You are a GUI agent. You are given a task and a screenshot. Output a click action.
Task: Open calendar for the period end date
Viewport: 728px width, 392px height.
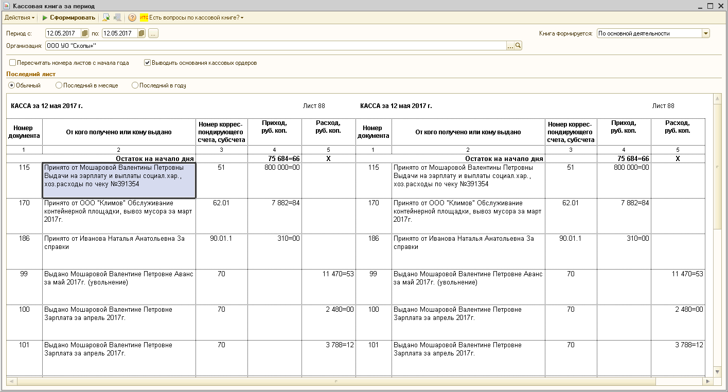(141, 33)
